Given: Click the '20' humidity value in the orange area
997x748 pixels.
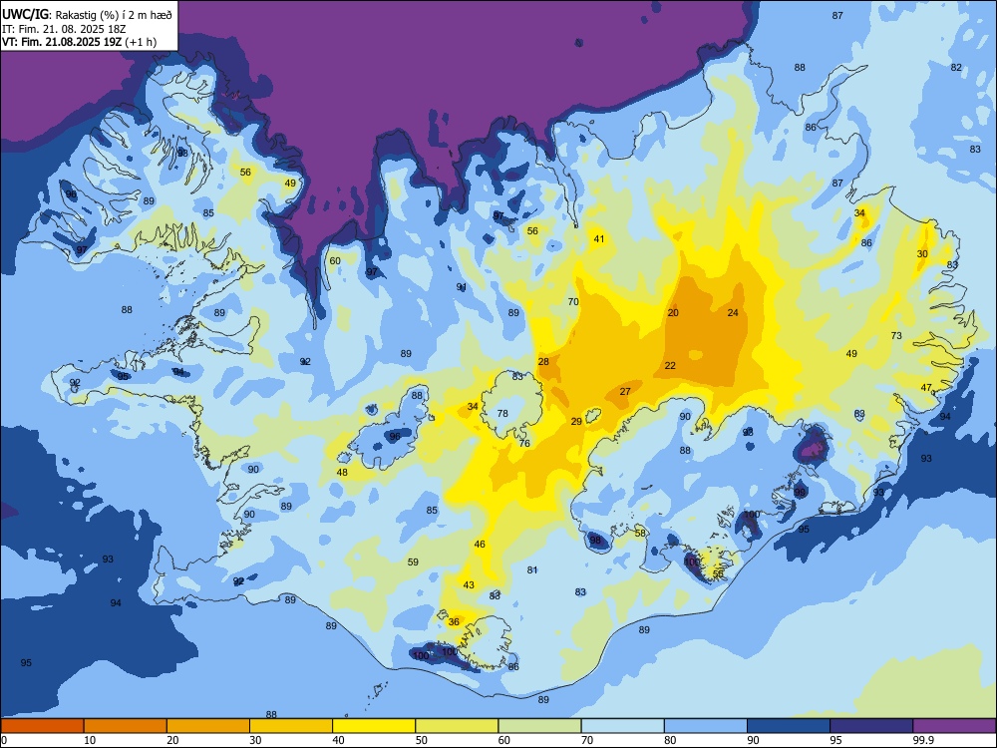Looking at the screenshot, I should (673, 313).
